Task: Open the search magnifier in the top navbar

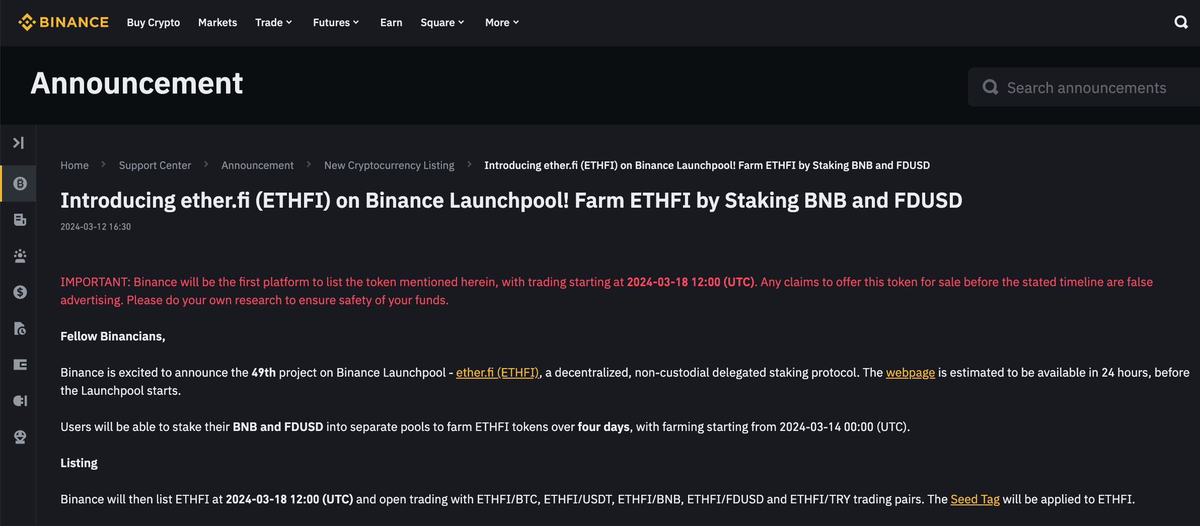Action: click(1181, 22)
